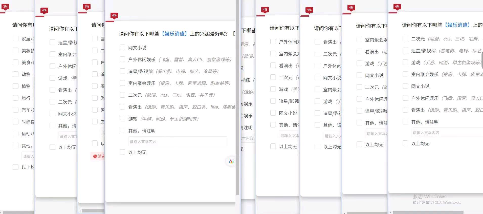Select 室内聚会娱乐 in the front survey window
Screen dimensions: 483x214
pyautogui.click(x=122, y=83)
